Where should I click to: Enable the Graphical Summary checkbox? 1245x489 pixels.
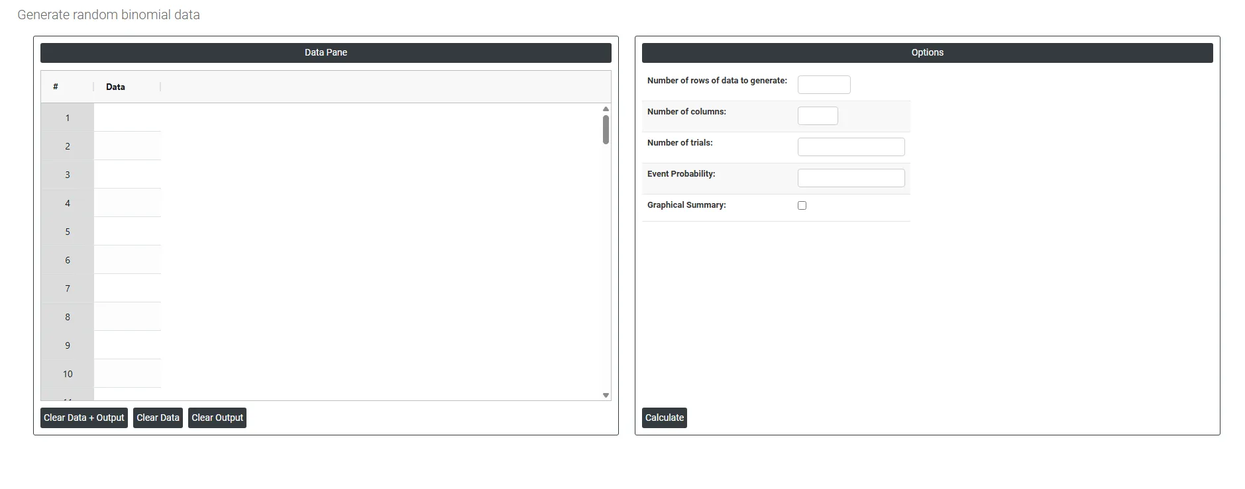(802, 205)
